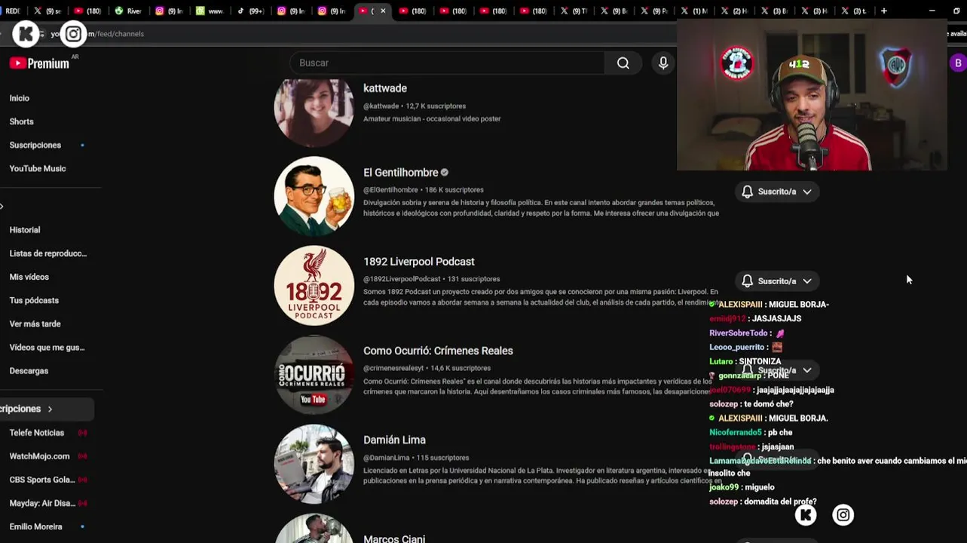The image size is (967, 543).
Task: Open the Damián Lima channel avatar
Action: (314, 464)
